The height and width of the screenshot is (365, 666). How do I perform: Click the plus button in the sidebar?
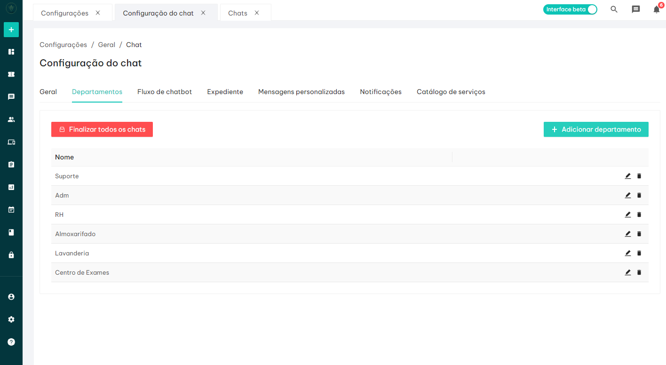pyautogui.click(x=11, y=30)
